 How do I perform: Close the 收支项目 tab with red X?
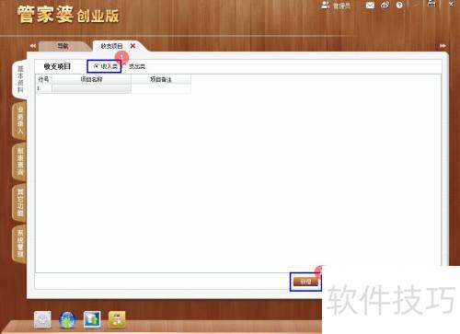tap(132, 46)
